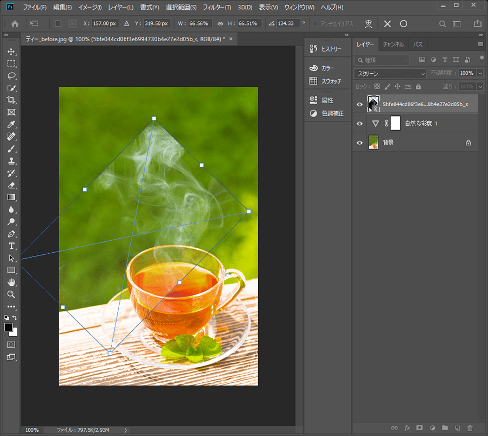488x436 pixels.
Task: Select the Eyedropper tool
Action: point(11,124)
